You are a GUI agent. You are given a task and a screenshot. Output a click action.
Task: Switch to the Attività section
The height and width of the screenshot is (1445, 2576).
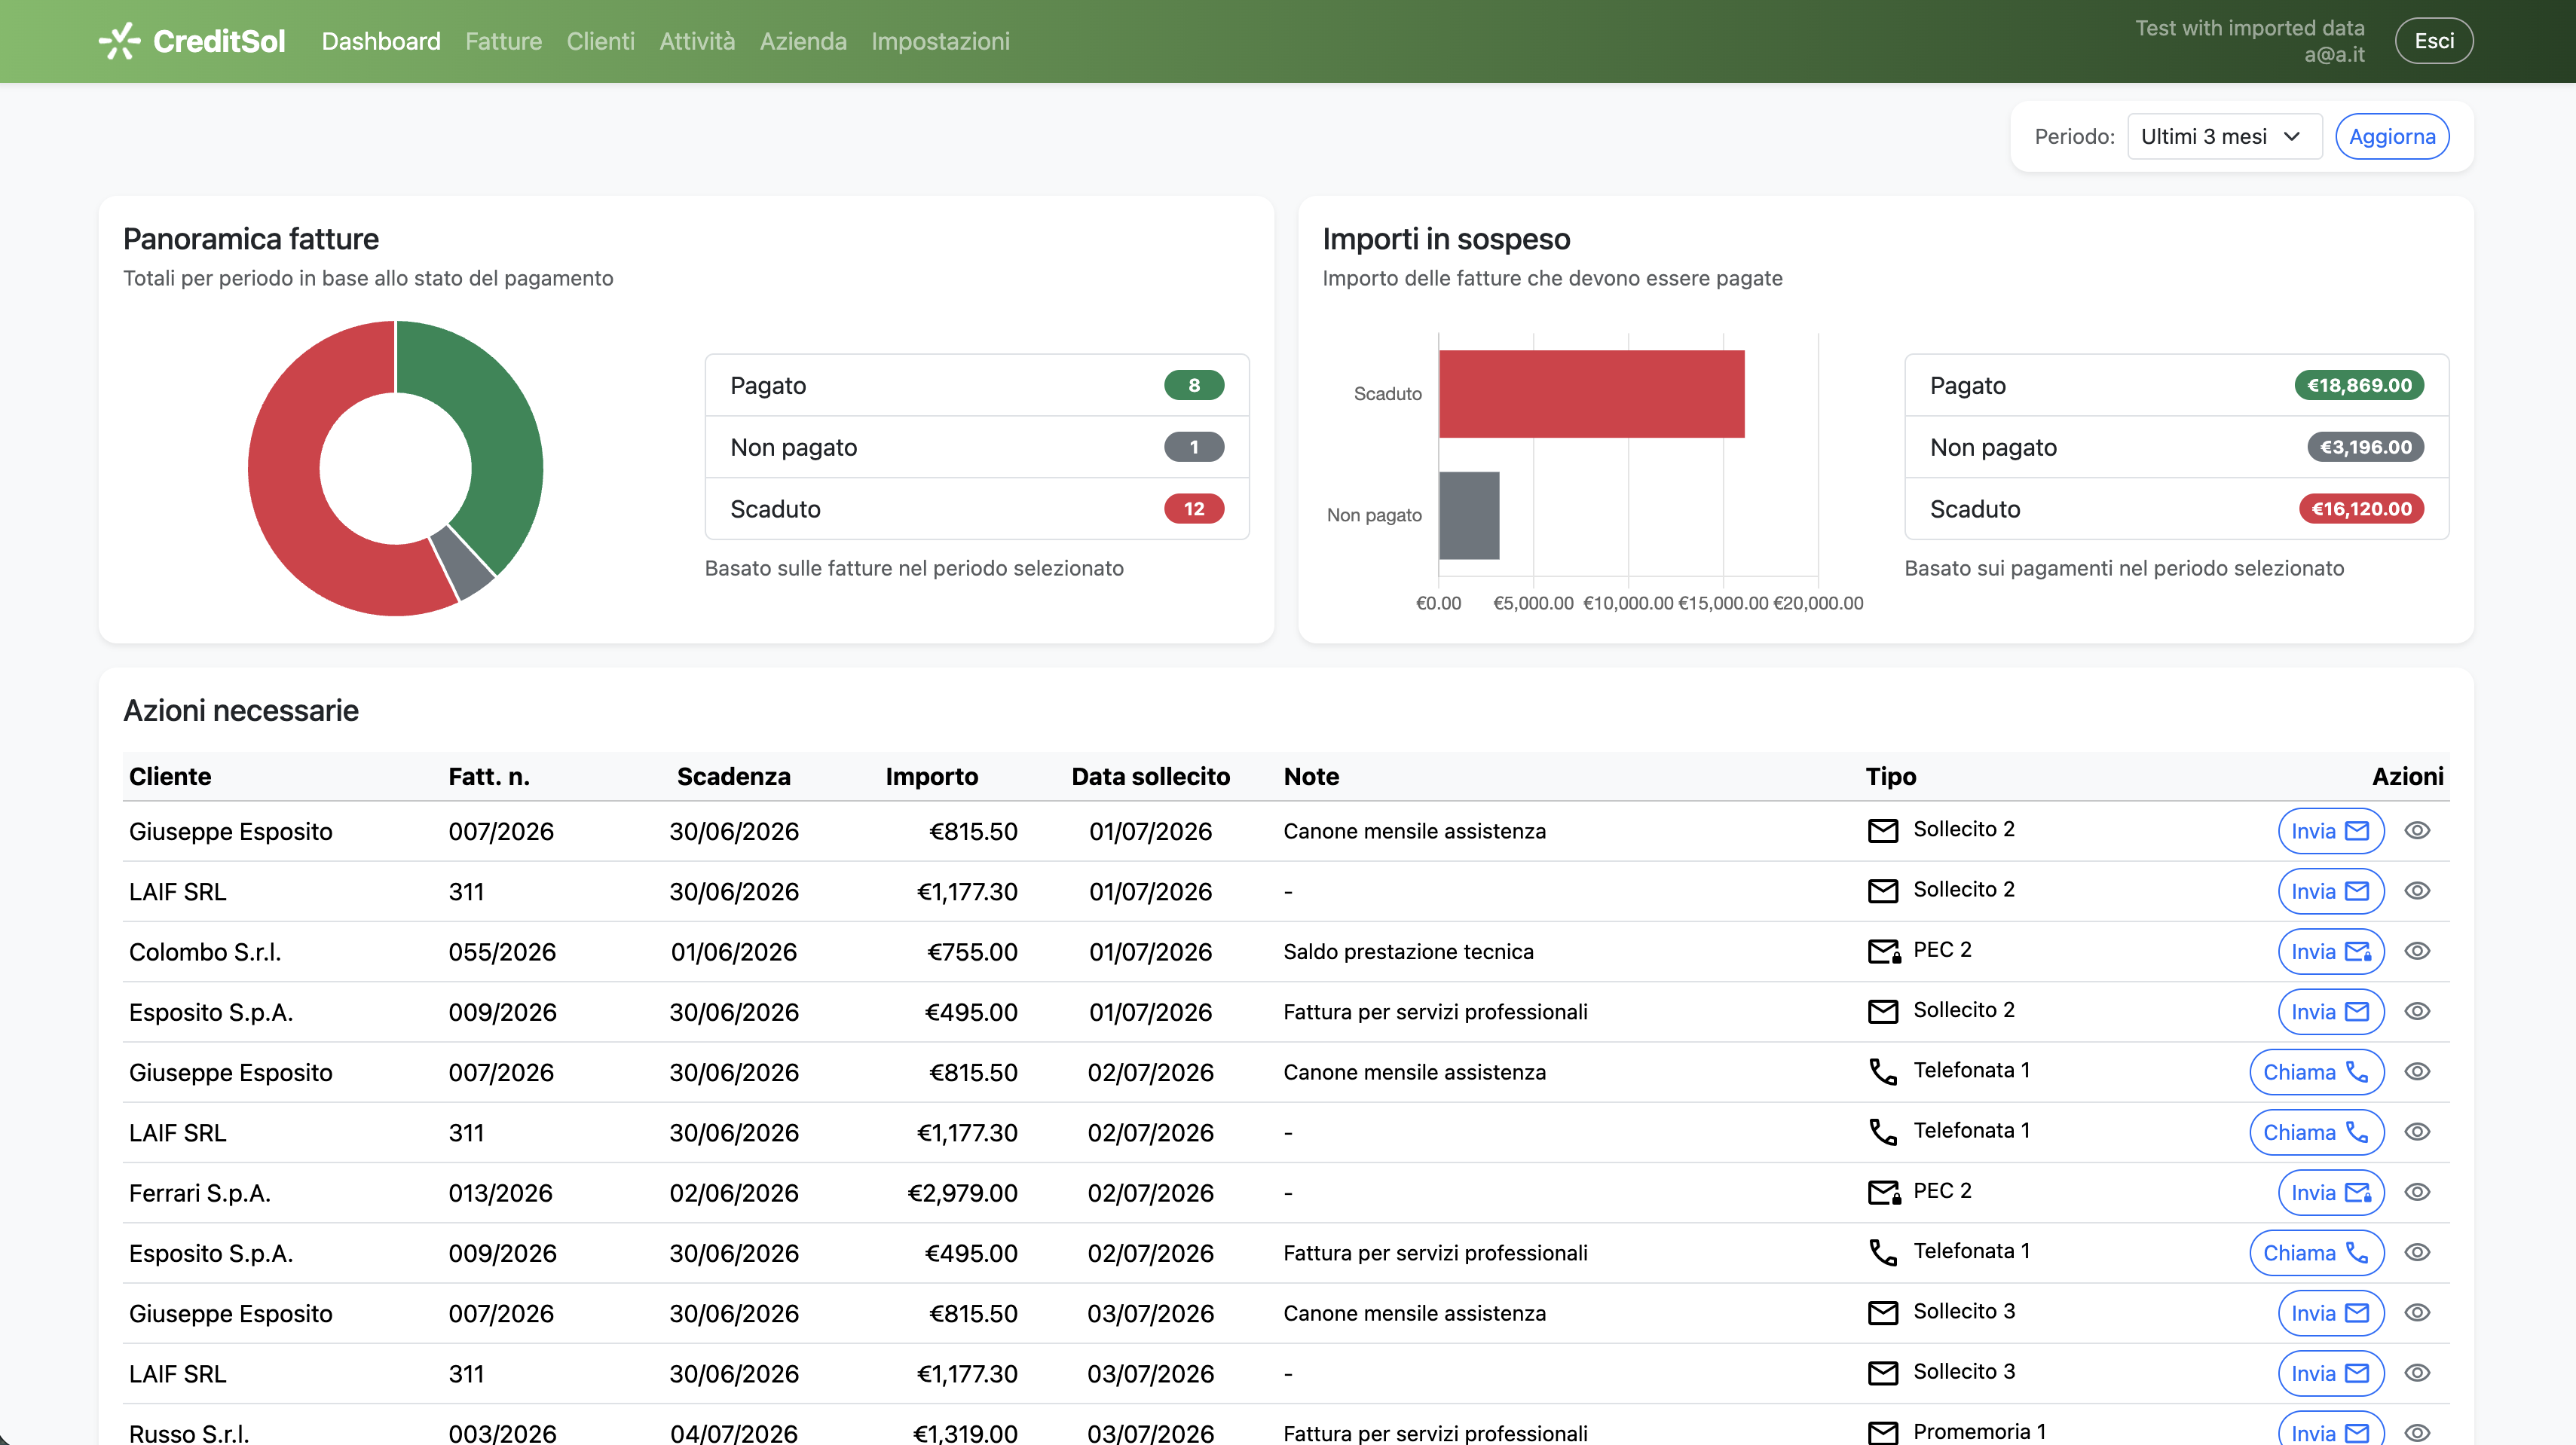coord(697,41)
